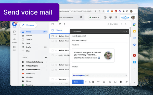Click the insert link icon
This screenshot has height=95, width=153.
coord(98,82)
